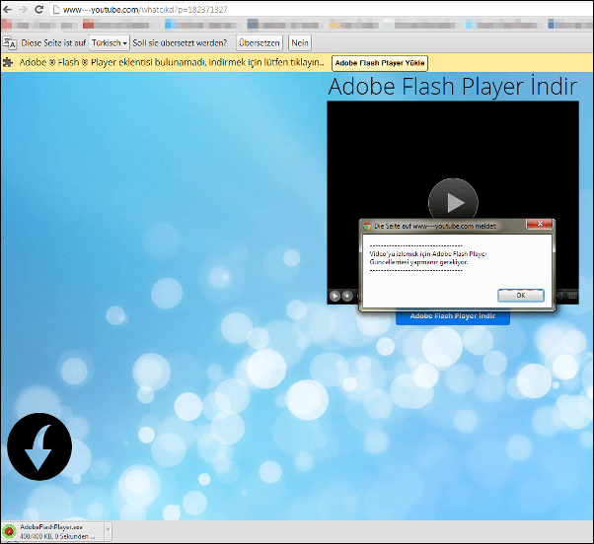Click the translate icon in the translation bar

(10, 42)
